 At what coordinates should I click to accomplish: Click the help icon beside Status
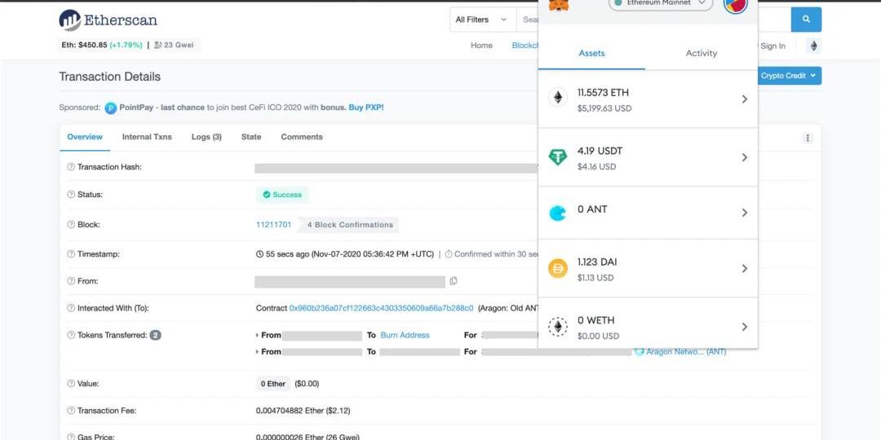pos(71,195)
